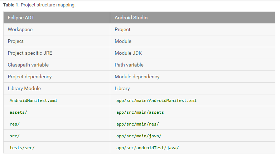Click the "app/src/main/res/" path
The image size is (280, 157).
(137, 124)
